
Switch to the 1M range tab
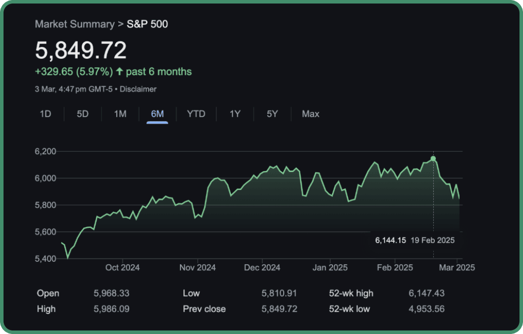click(x=120, y=114)
